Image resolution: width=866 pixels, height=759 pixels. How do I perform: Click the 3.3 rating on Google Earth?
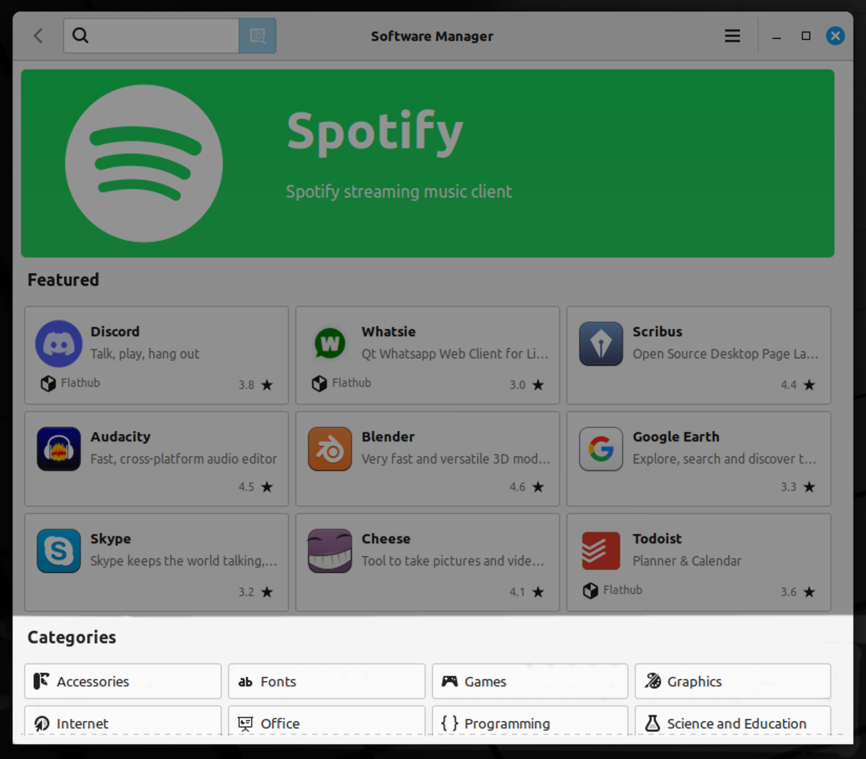click(x=789, y=487)
